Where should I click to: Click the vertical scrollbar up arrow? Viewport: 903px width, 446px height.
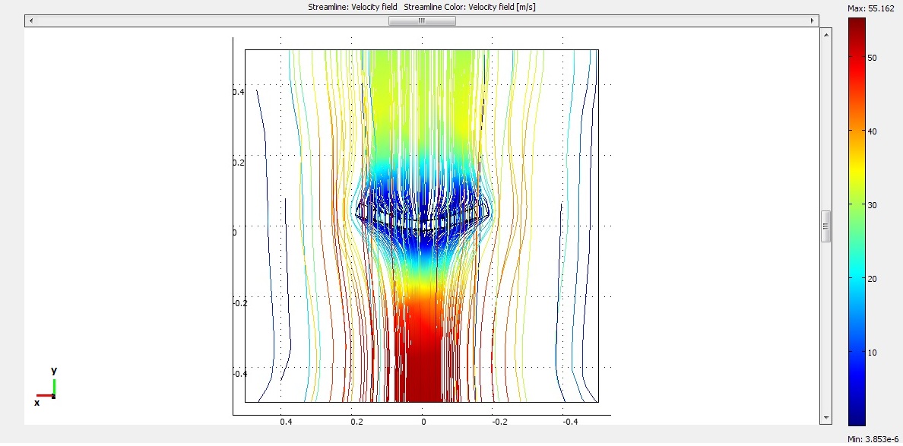tap(826, 34)
